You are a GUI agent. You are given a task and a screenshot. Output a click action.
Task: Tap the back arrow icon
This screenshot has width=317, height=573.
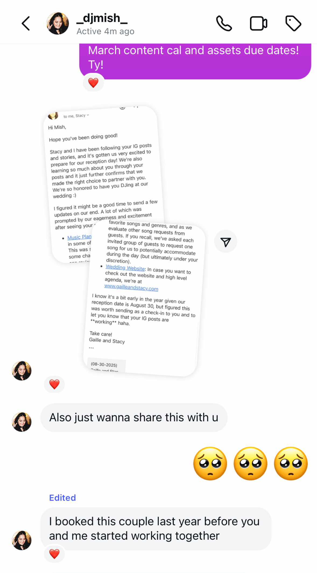point(26,23)
